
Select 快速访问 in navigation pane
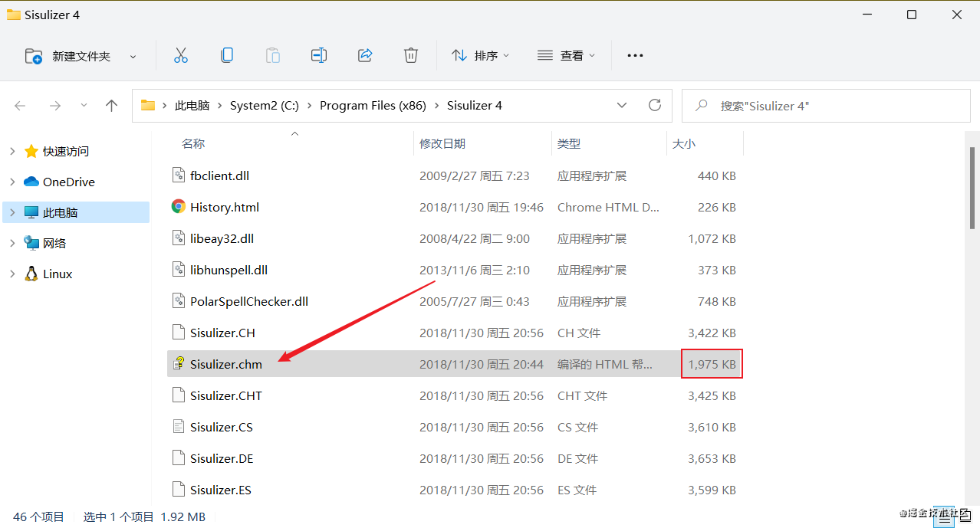pyautogui.click(x=66, y=152)
